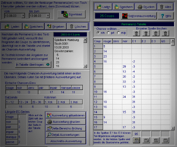Click the trash icon above column E 1

[136, 34]
